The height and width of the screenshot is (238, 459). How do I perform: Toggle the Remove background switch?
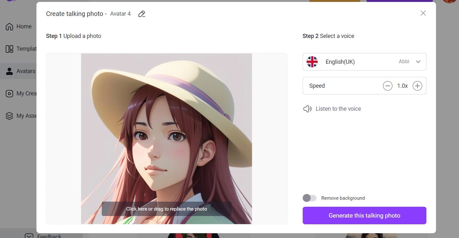click(309, 198)
